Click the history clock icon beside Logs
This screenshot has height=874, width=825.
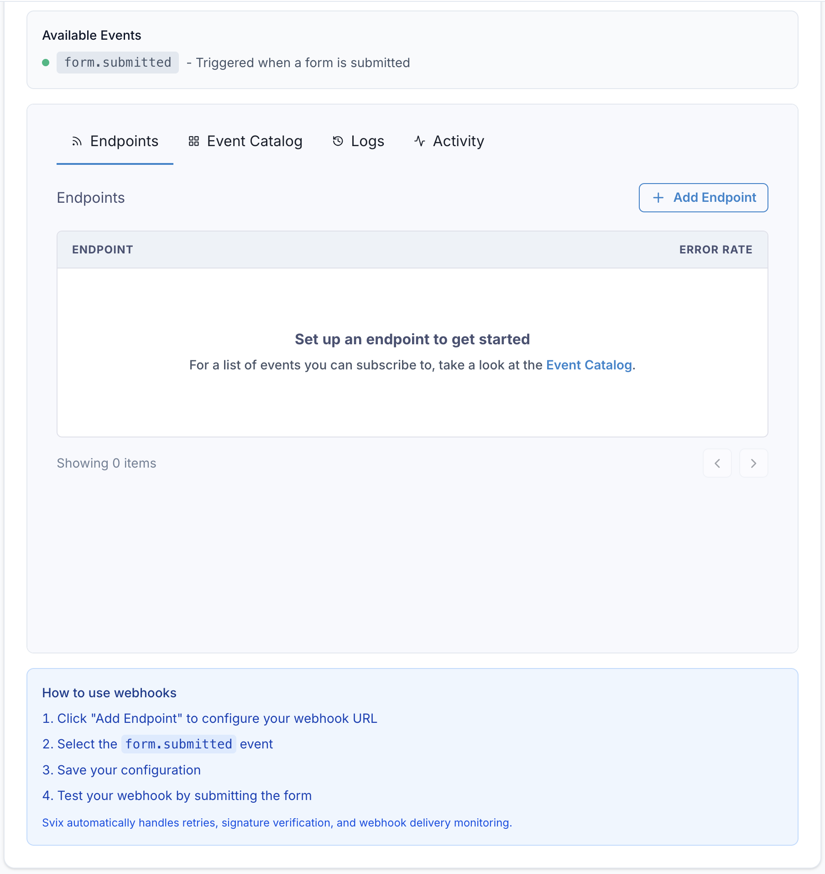pos(338,141)
